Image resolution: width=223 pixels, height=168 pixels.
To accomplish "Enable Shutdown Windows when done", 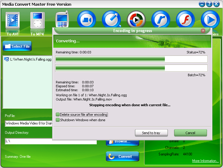I will tap(58, 120).
